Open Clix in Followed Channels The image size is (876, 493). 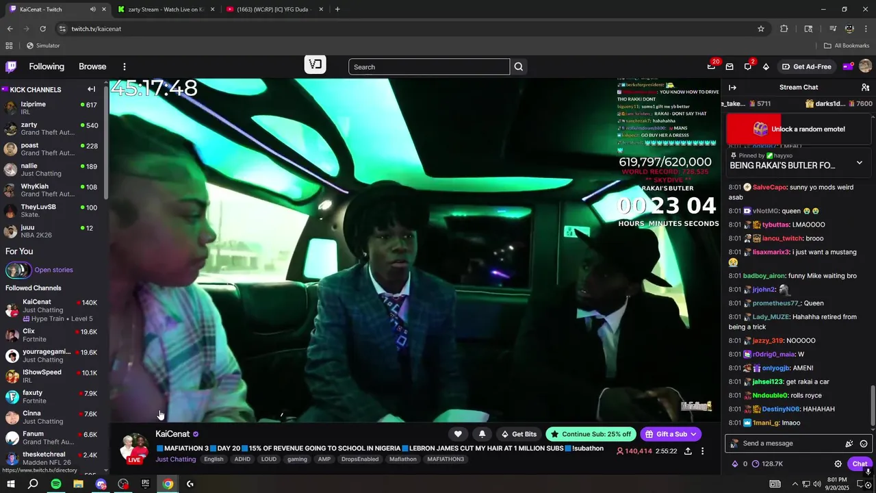(x=51, y=335)
